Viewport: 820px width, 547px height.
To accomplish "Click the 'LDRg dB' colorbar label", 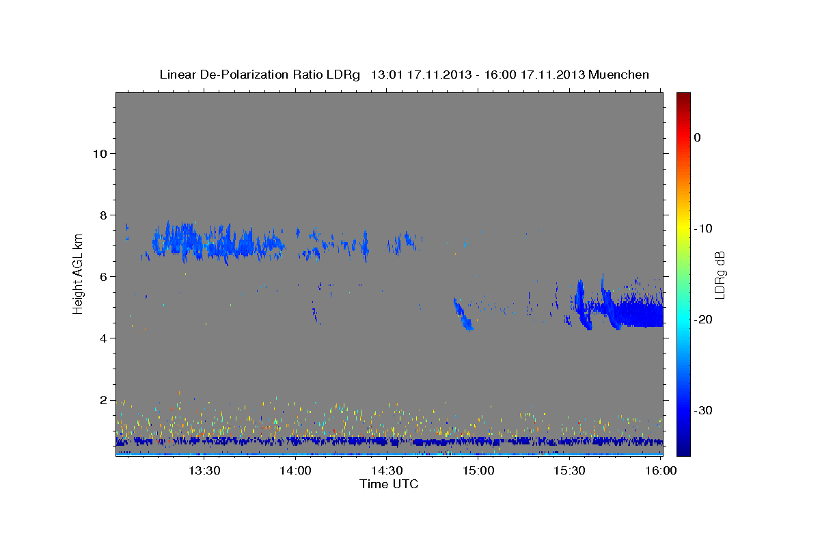I will [x=720, y=275].
